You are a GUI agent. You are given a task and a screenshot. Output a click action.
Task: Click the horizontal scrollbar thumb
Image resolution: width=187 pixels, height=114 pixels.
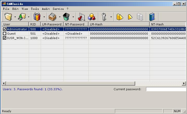point(71,83)
